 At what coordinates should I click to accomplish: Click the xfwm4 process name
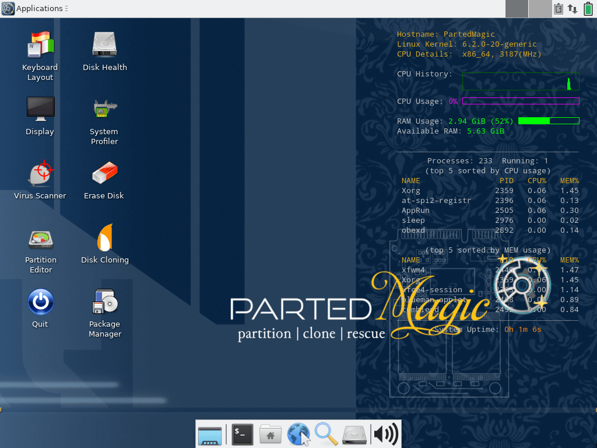pos(413,269)
